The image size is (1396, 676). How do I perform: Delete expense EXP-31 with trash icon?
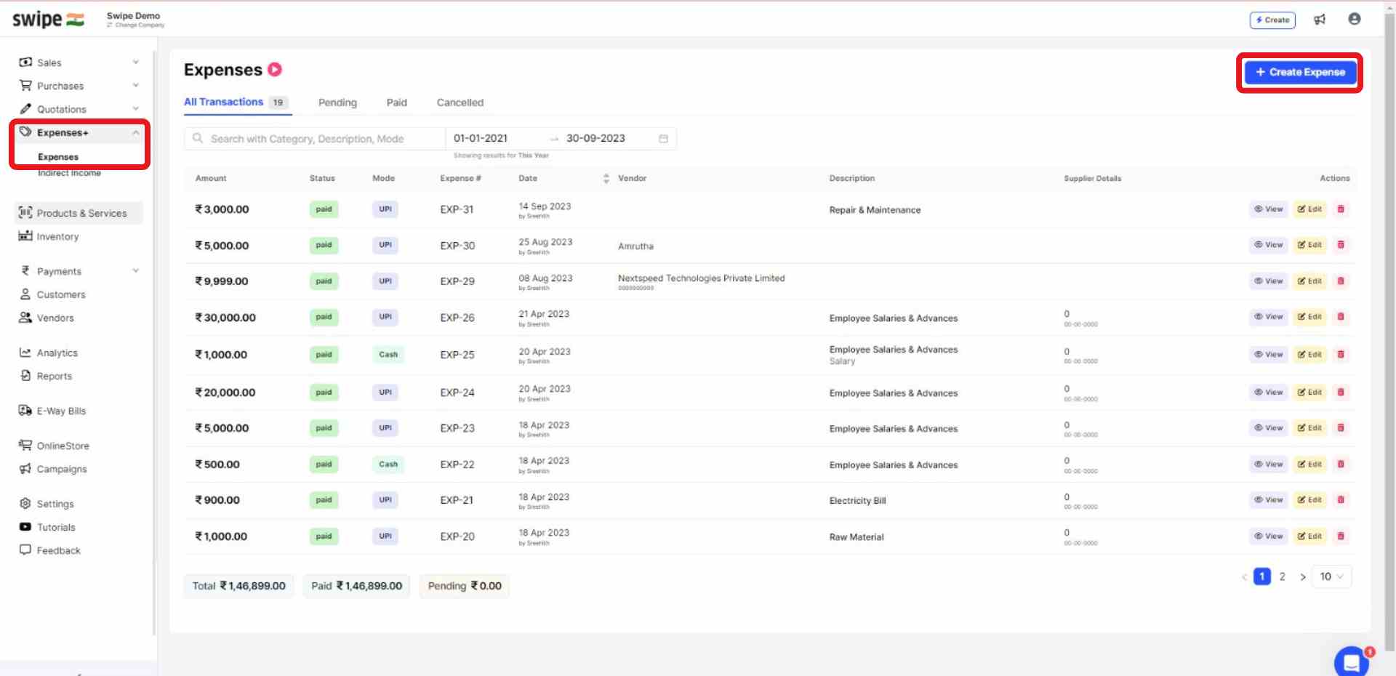click(1341, 209)
